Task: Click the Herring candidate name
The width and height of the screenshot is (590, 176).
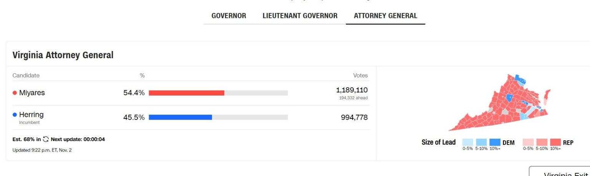Action: pos(31,115)
